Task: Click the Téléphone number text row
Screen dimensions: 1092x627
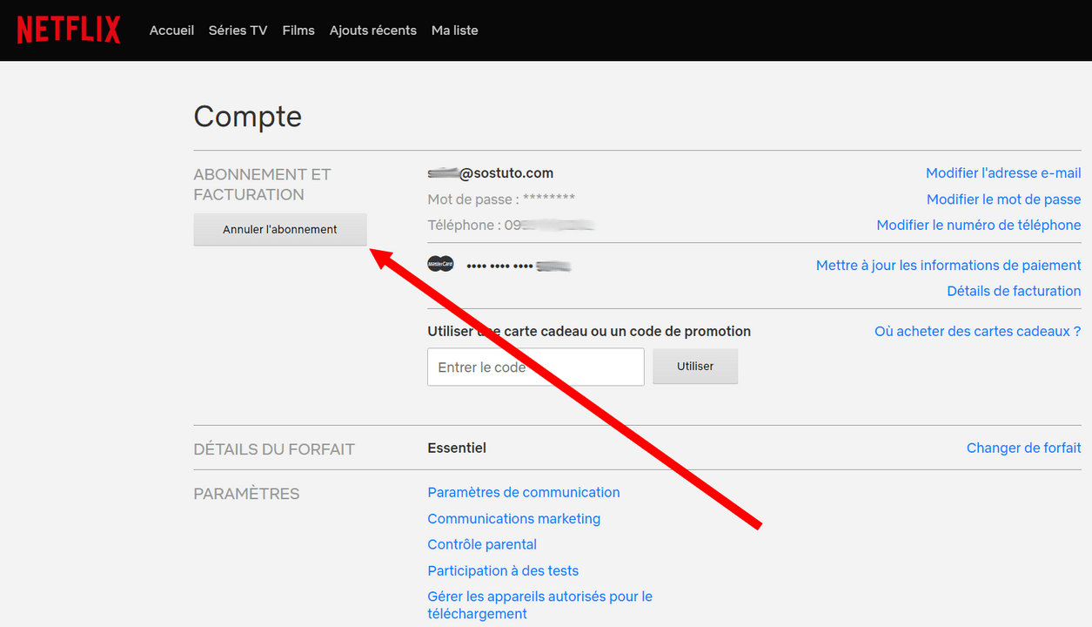Action: pos(511,226)
